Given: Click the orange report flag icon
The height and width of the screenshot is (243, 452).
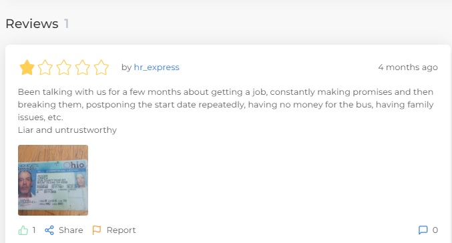Looking at the screenshot, I should click(97, 230).
